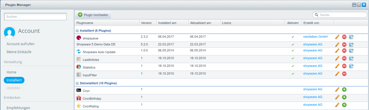Focus the Suche field above plugin list
The height and width of the screenshot is (110, 369).
point(340,15)
